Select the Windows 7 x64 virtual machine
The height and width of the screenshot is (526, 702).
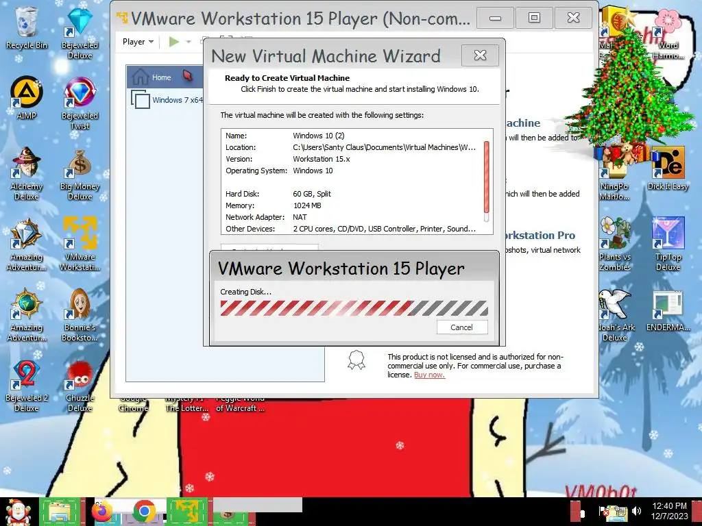coord(167,100)
